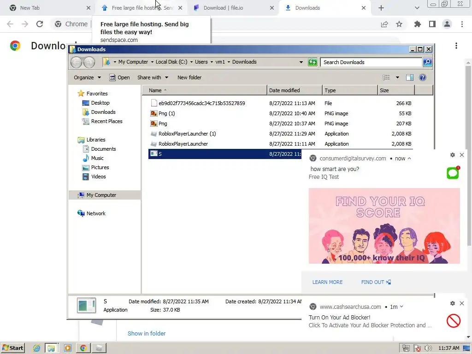Open Chrome profile avatar icon

click(447, 24)
